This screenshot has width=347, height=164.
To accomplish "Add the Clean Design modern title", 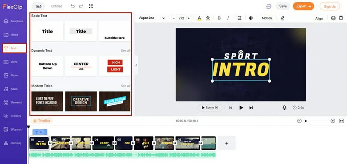I will pyautogui.click(x=114, y=101).
